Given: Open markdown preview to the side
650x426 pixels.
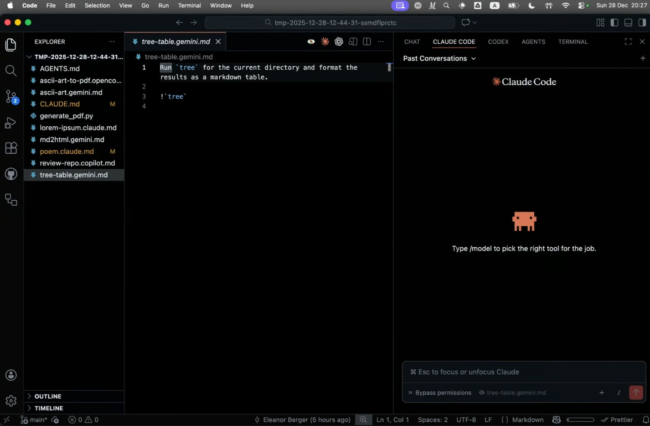Looking at the screenshot, I should pos(353,42).
